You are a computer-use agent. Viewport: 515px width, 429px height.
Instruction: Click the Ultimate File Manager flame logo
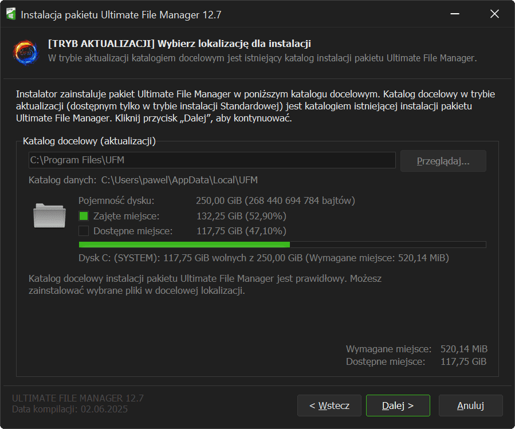[x=26, y=52]
